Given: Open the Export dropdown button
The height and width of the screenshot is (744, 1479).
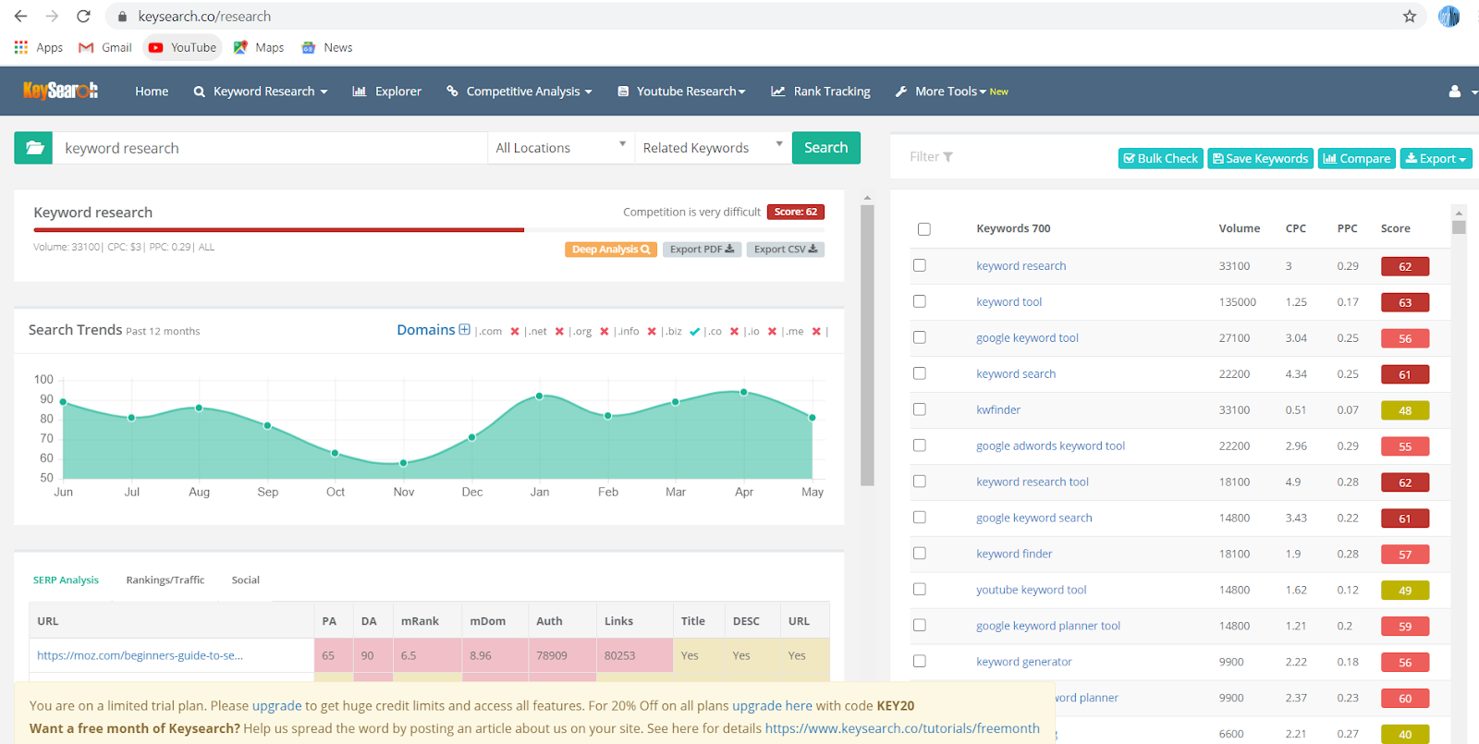Looking at the screenshot, I should [x=1436, y=159].
